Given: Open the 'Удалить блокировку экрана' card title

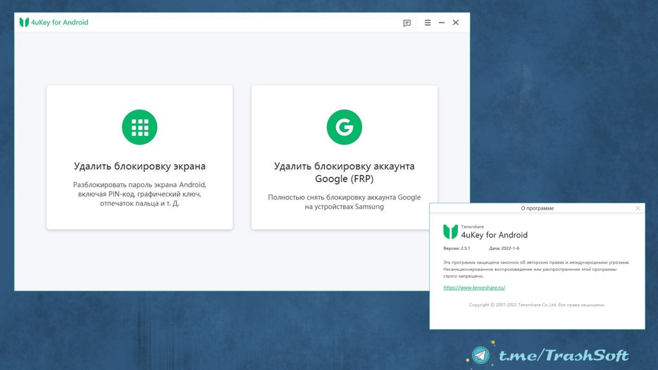Looking at the screenshot, I should [x=140, y=166].
